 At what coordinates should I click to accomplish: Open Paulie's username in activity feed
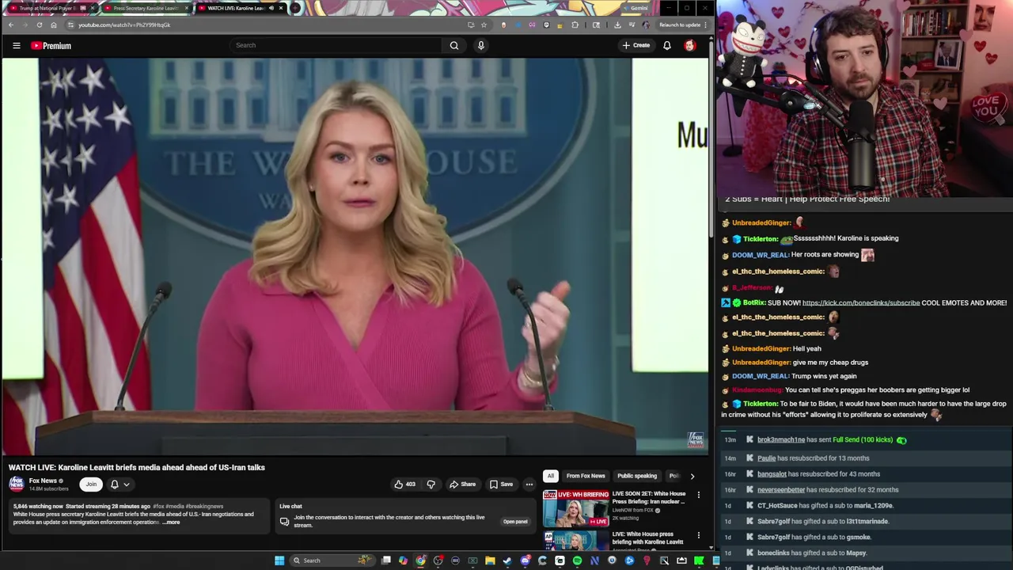point(766,458)
